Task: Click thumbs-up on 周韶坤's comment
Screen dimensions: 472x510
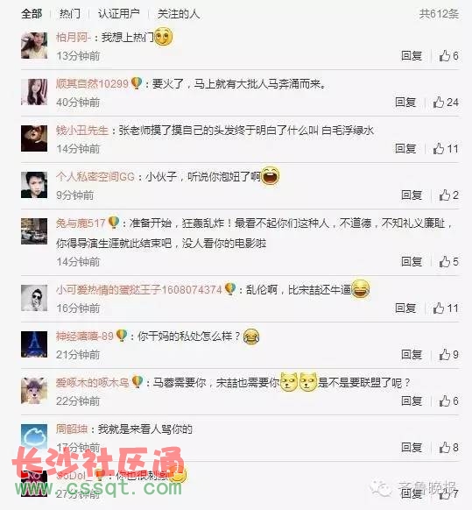Action: point(448,448)
